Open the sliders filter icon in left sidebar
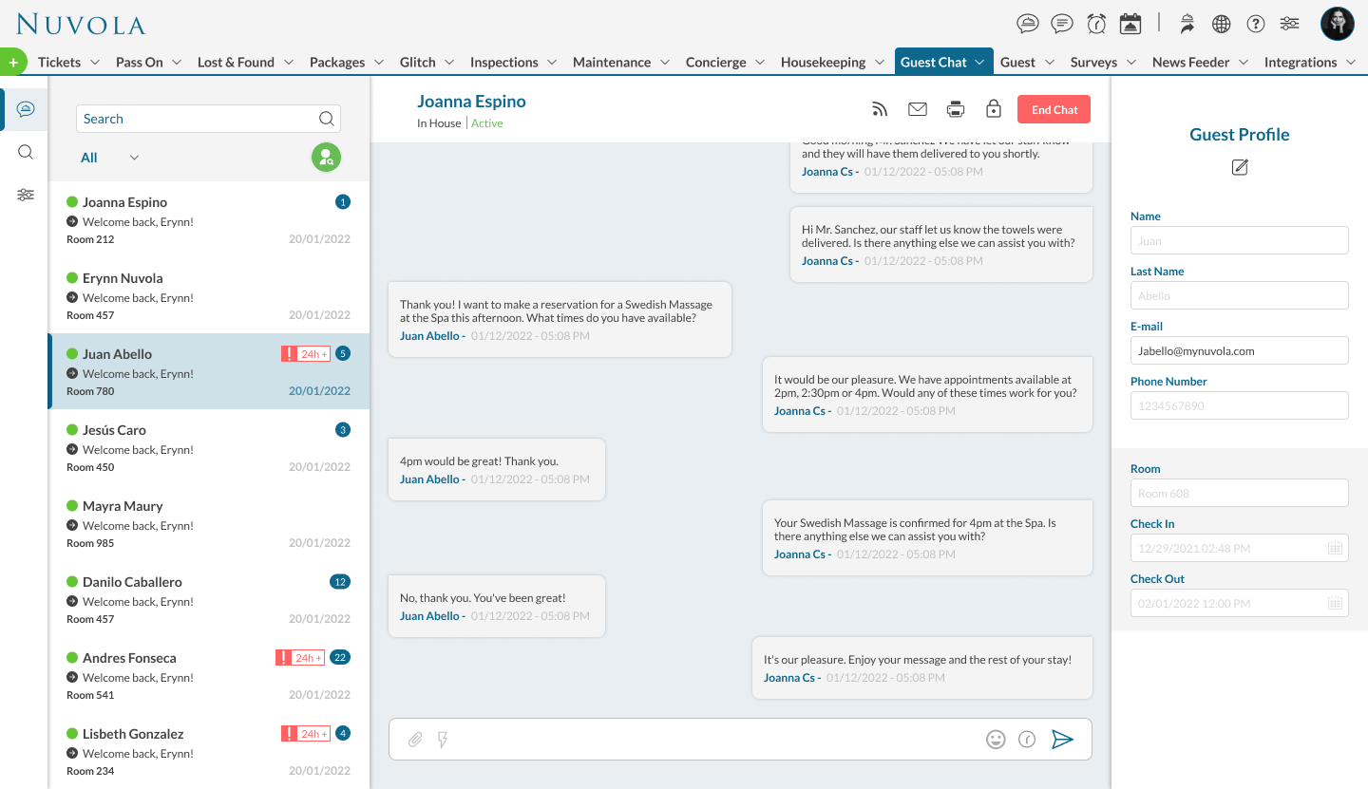The image size is (1368, 789). click(x=26, y=195)
